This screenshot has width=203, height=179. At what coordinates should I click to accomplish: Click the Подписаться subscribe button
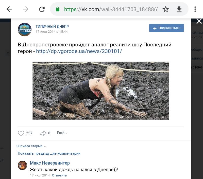[166, 28]
